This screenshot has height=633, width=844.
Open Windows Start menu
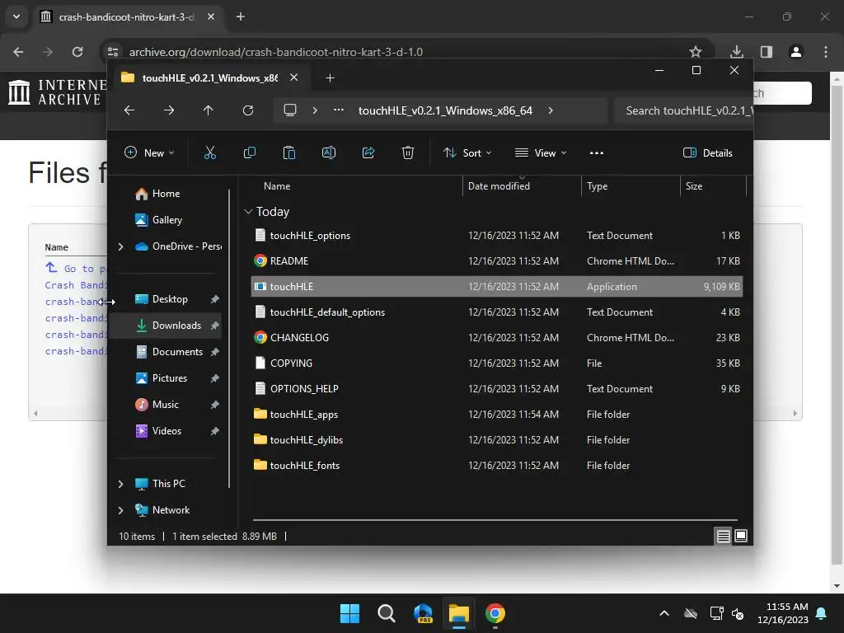click(349, 613)
